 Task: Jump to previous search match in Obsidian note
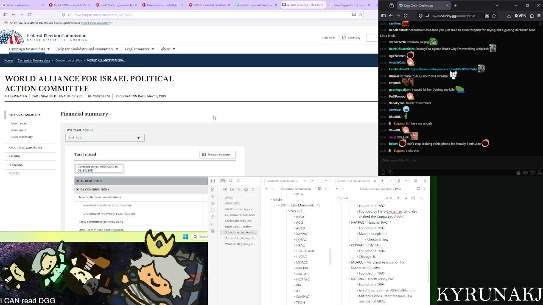[398, 198]
